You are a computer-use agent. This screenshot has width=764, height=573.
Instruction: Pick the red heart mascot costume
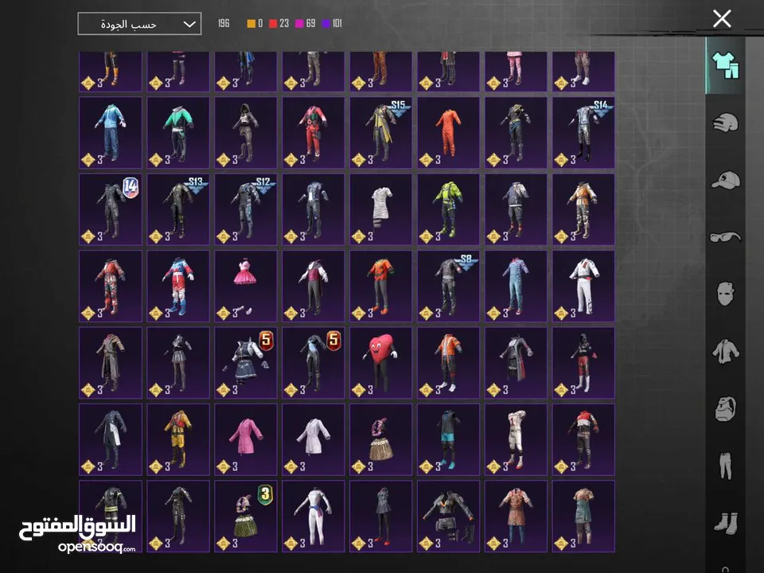tap(380, 363)
